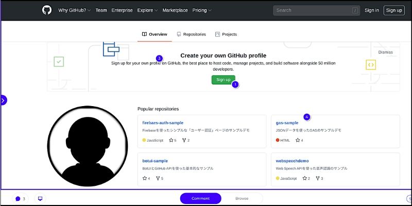Expand the Explore dropdown menu
This screenshot has height=206, width=412.
[147, 10]
